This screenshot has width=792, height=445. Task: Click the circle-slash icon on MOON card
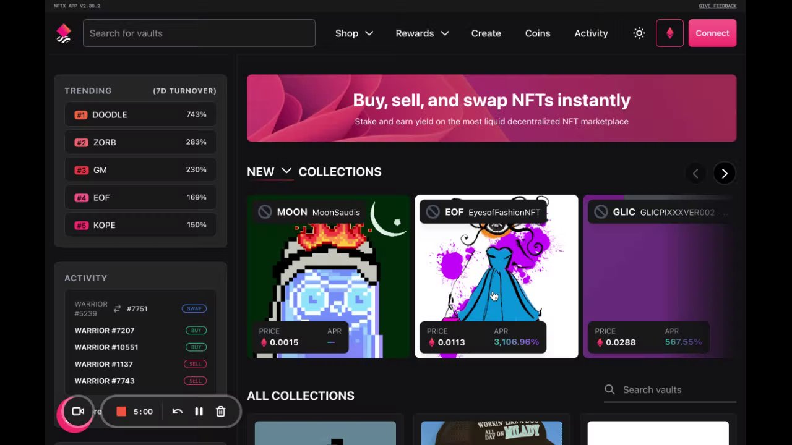point(265,212)
